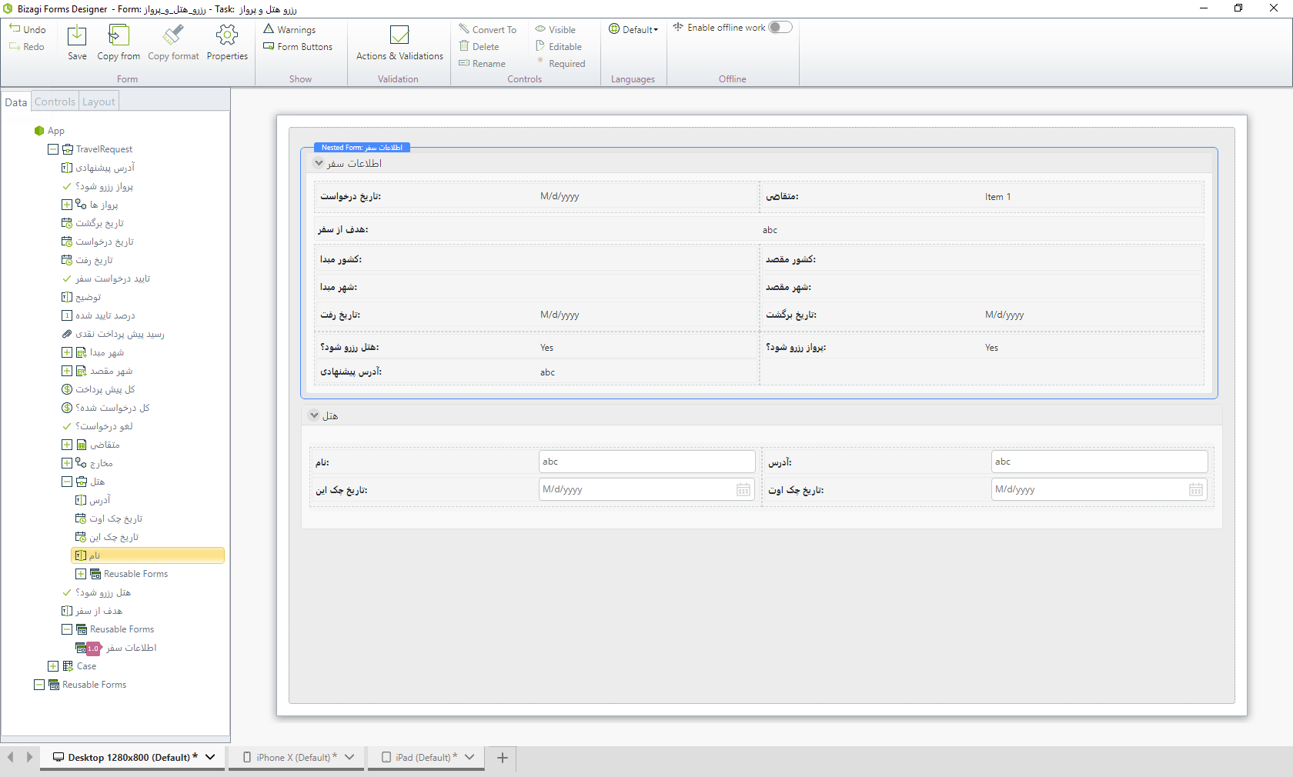Switch to the Controls tab
1293x777 pixels.
click(x=55, y=102)
